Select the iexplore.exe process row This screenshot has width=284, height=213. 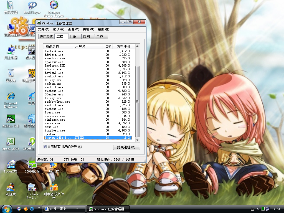pyautogui.click(x=55, y=131)
